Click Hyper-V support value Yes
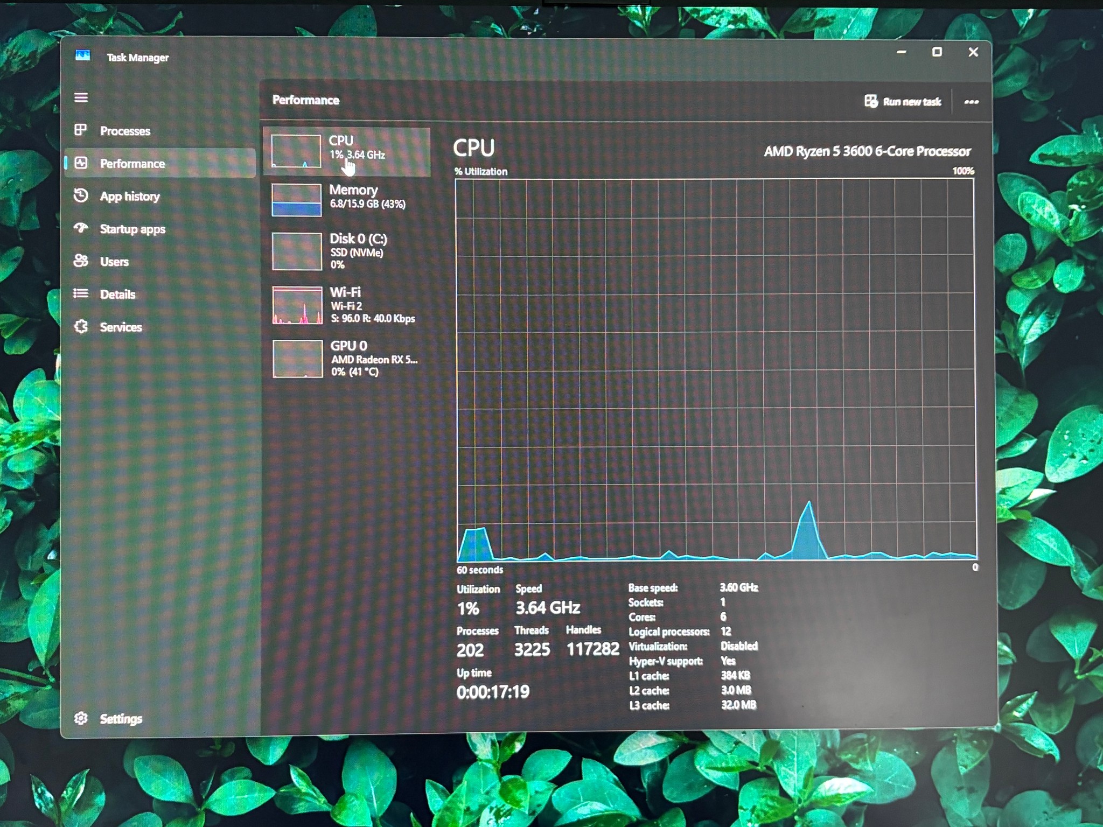1103x827 pixels. coord(728,661)
